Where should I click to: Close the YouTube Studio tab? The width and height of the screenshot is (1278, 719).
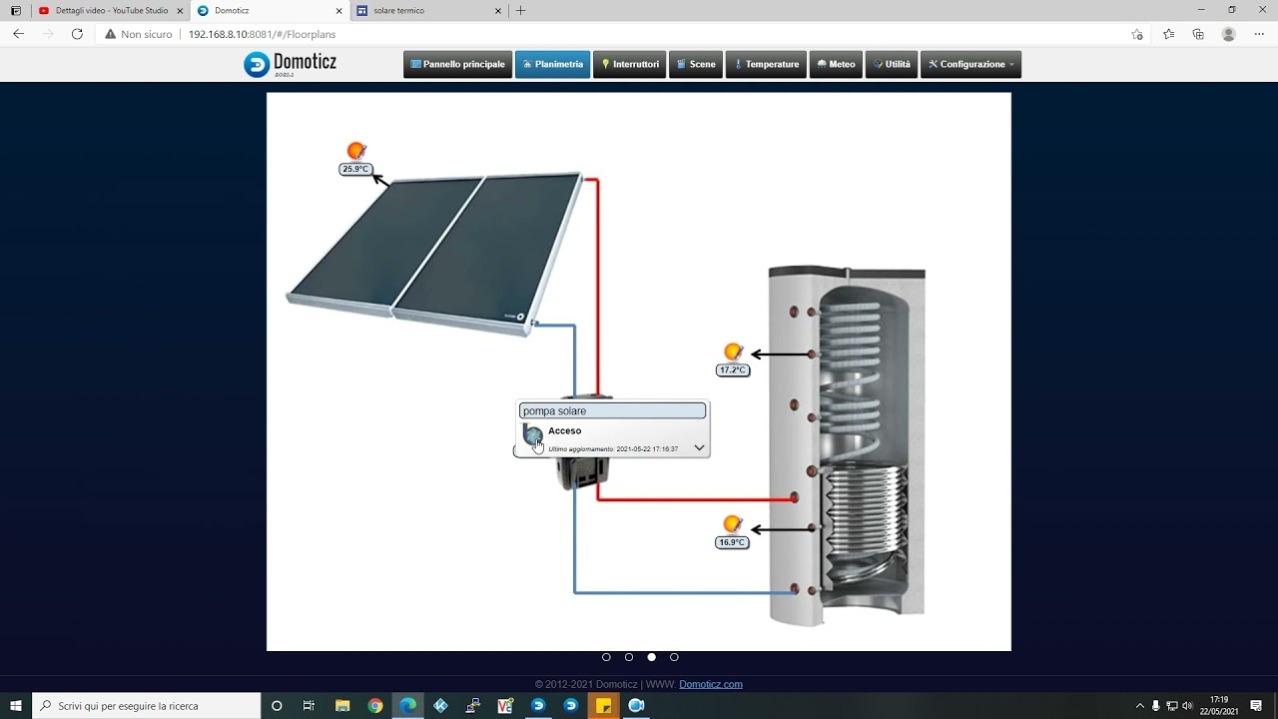[x=178, y=10]
